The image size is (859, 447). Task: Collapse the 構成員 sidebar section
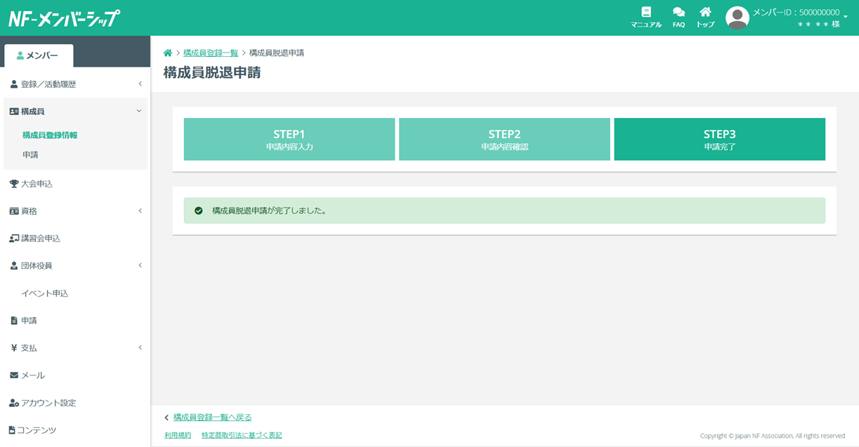pyautogui.click(x=75, y=111)
